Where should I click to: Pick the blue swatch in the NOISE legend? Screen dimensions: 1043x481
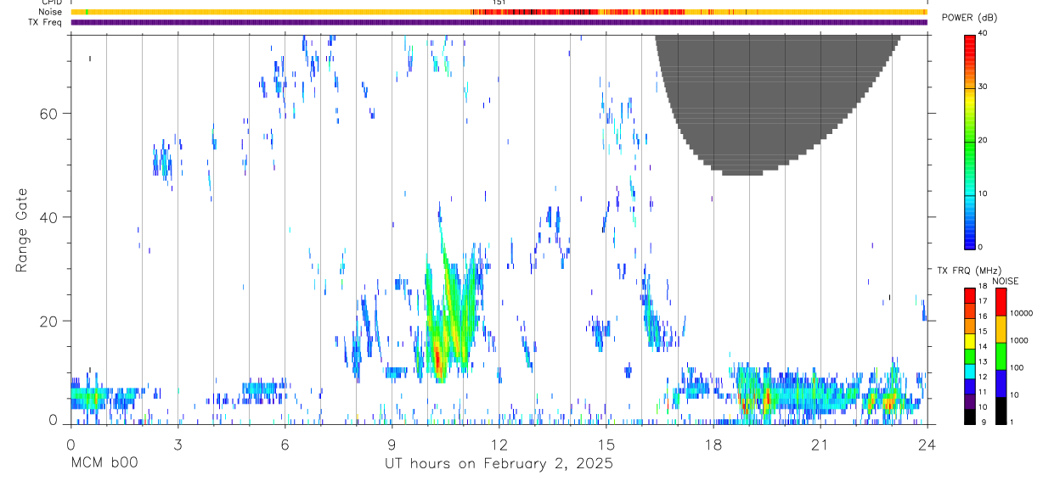pyautogui.click(x=1001, y=383)
